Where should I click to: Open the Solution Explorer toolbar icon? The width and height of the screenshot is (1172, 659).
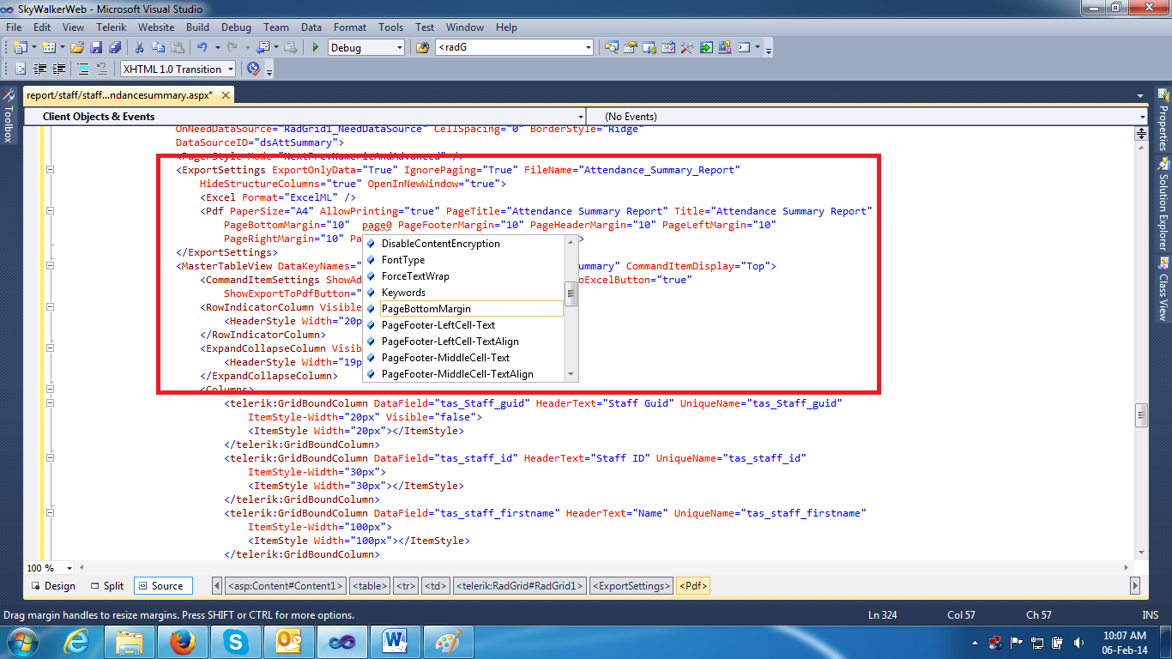pyautogui.click(x=612, y=47)
